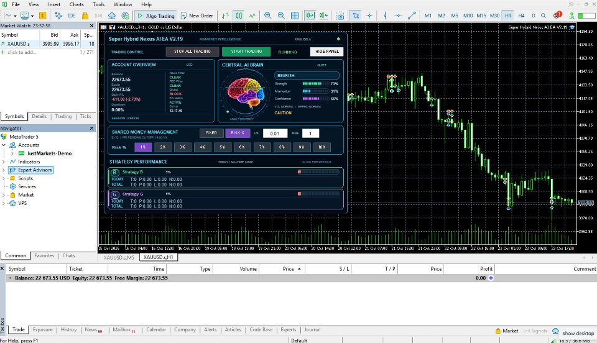
Task: Select 5% risk option
Action: [222, 147]
